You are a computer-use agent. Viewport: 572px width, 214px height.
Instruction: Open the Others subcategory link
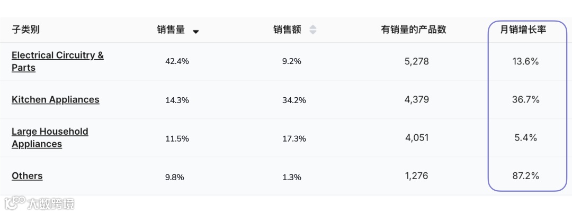point(27,175)
